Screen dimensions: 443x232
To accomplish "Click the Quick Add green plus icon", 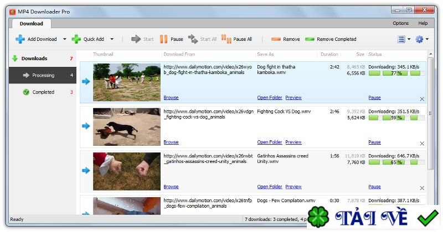I will point(76,39).
